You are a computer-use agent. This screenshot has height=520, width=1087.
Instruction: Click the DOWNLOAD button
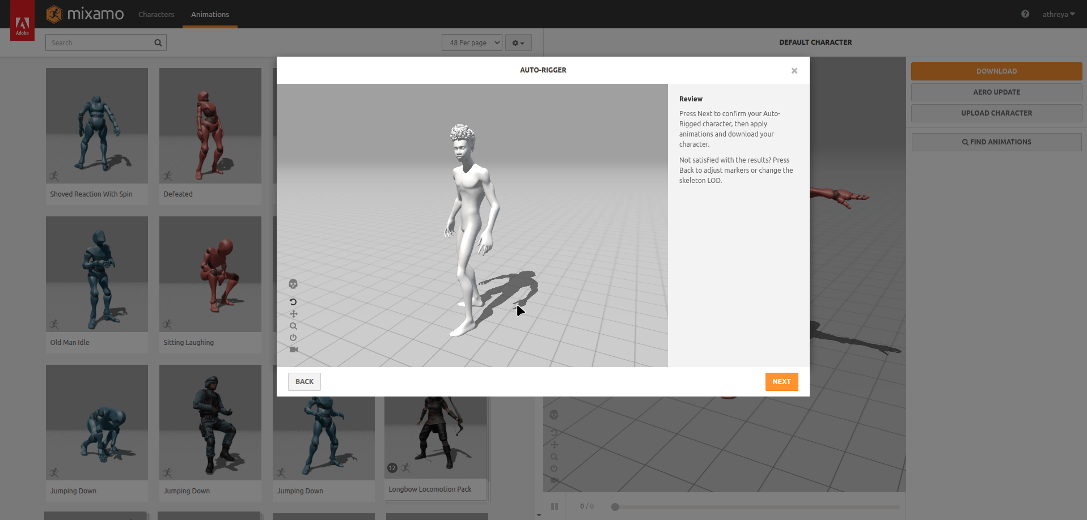click(996, 71)
